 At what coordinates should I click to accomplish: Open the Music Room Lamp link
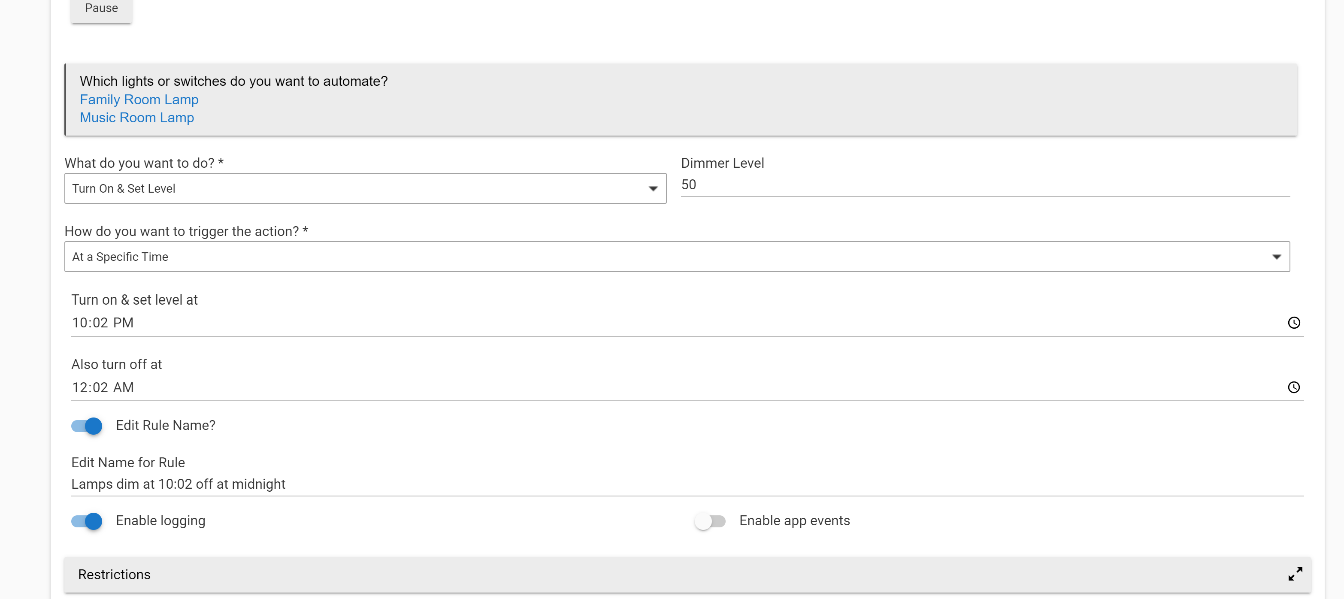pos(137,118)
